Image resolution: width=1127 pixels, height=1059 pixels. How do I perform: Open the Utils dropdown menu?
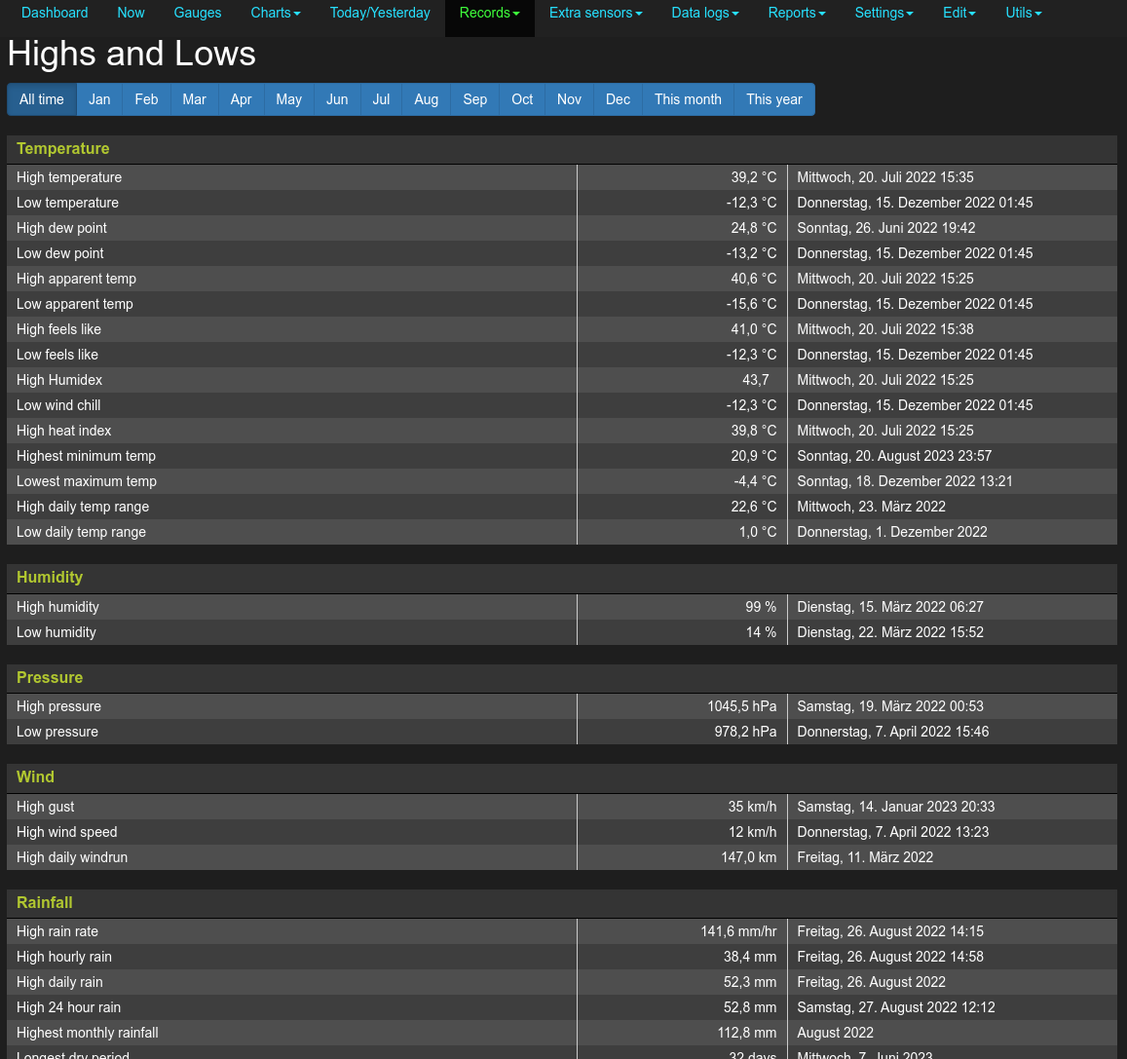pyautogui.click(x=1023, y=13)
